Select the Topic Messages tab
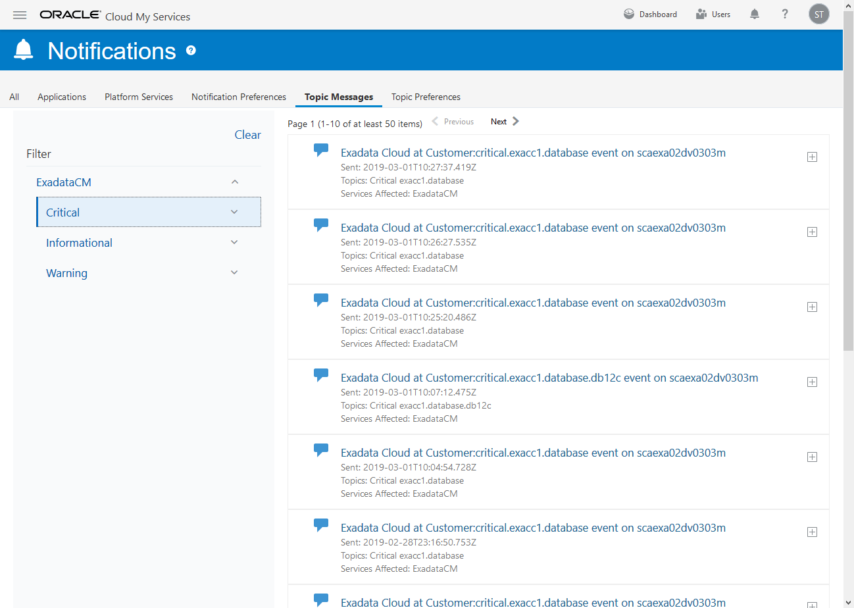Viewport: 854px width, 608px height. coord(339,97)
